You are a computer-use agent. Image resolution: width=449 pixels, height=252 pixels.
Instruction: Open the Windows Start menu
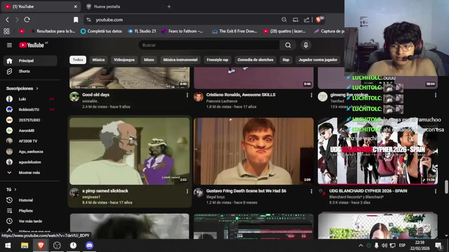(8, 245)
